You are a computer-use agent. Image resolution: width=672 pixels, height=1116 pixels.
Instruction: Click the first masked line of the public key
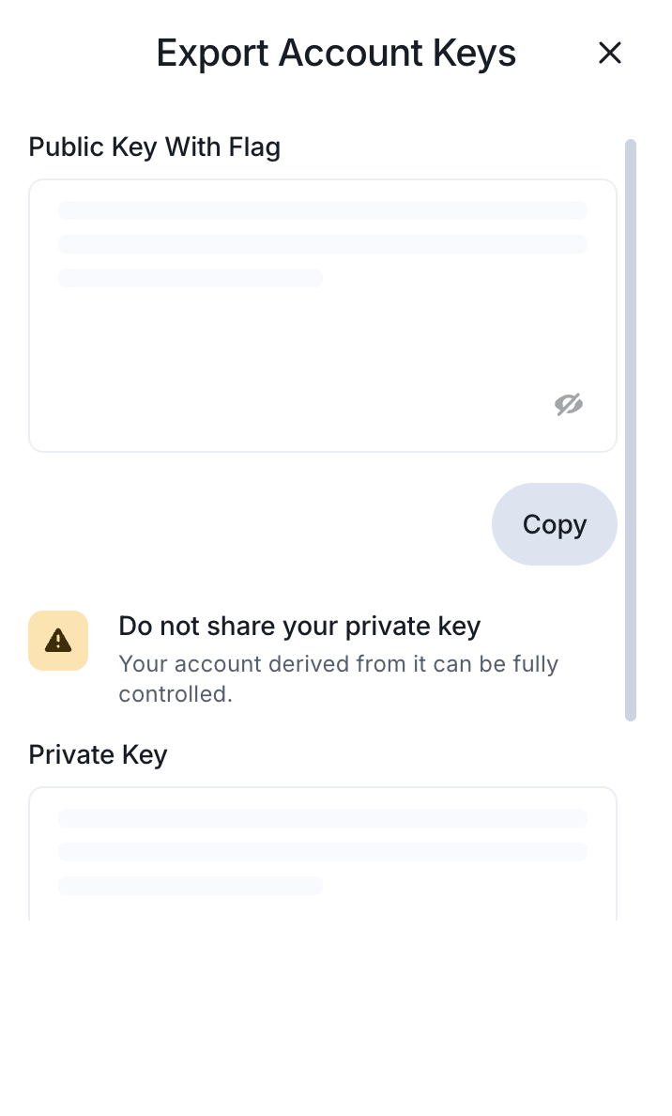click(x=323, y=209)
